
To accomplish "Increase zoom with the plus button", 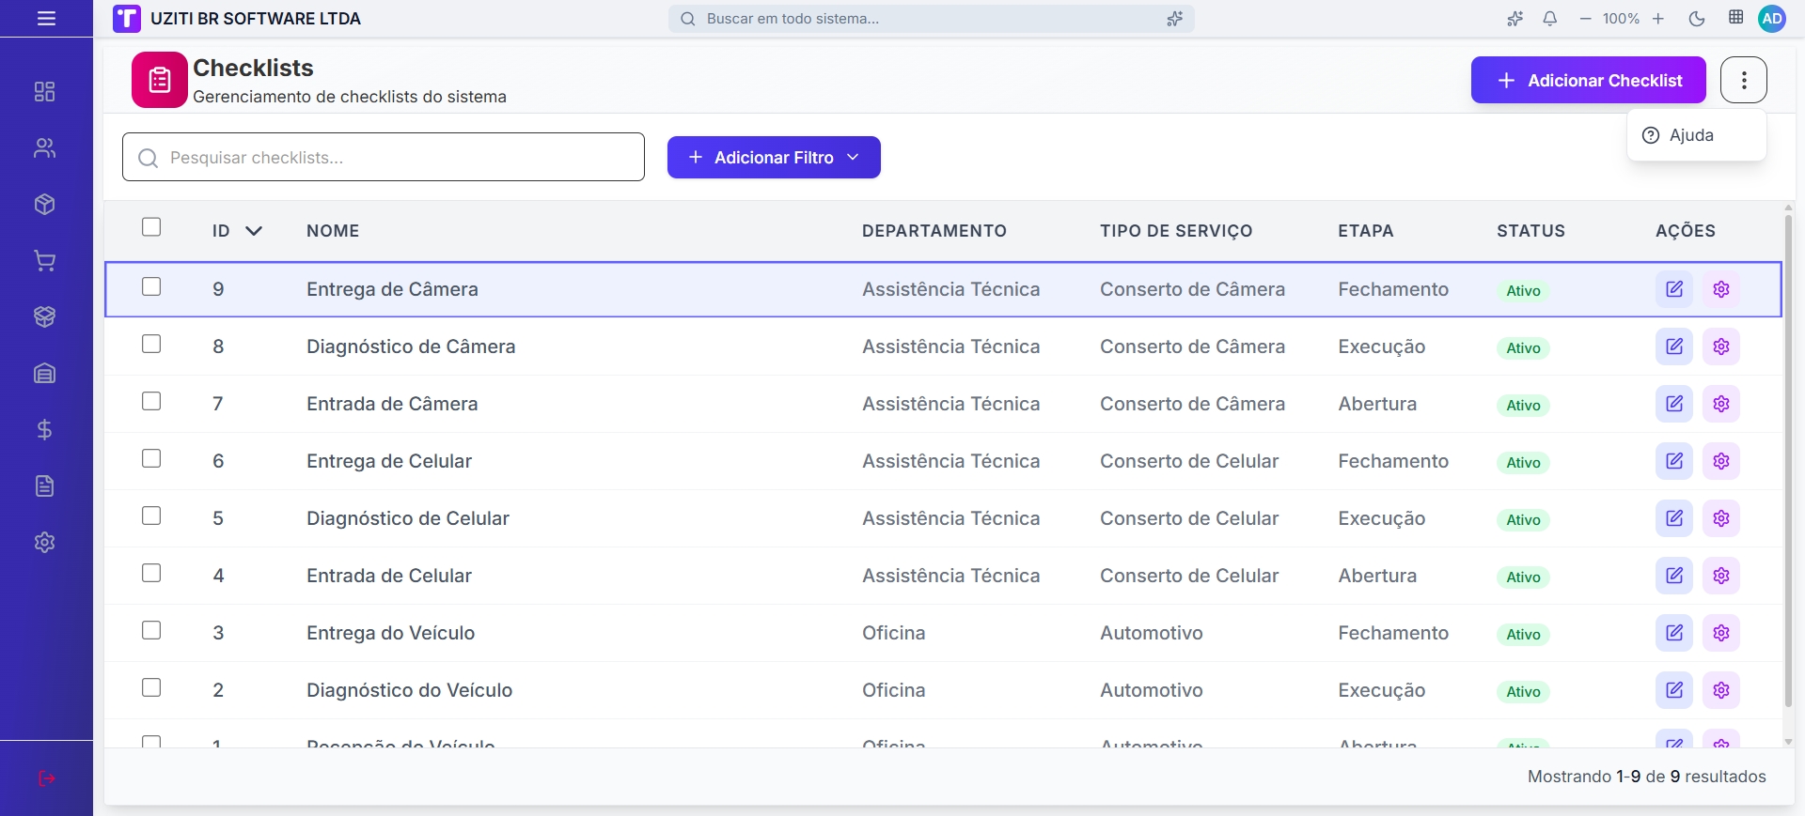I will [x=1658, y=19].
